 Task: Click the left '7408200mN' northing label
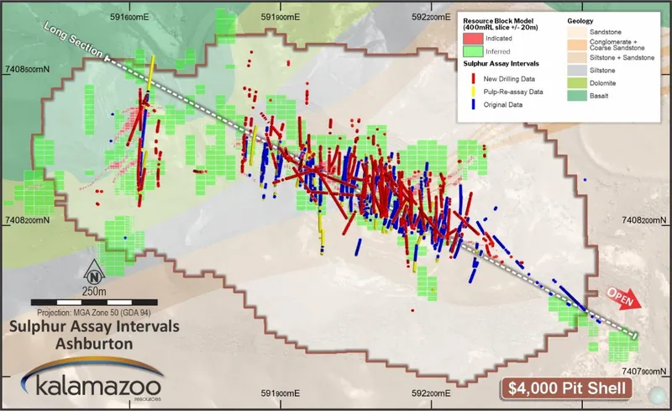[28, 220]
